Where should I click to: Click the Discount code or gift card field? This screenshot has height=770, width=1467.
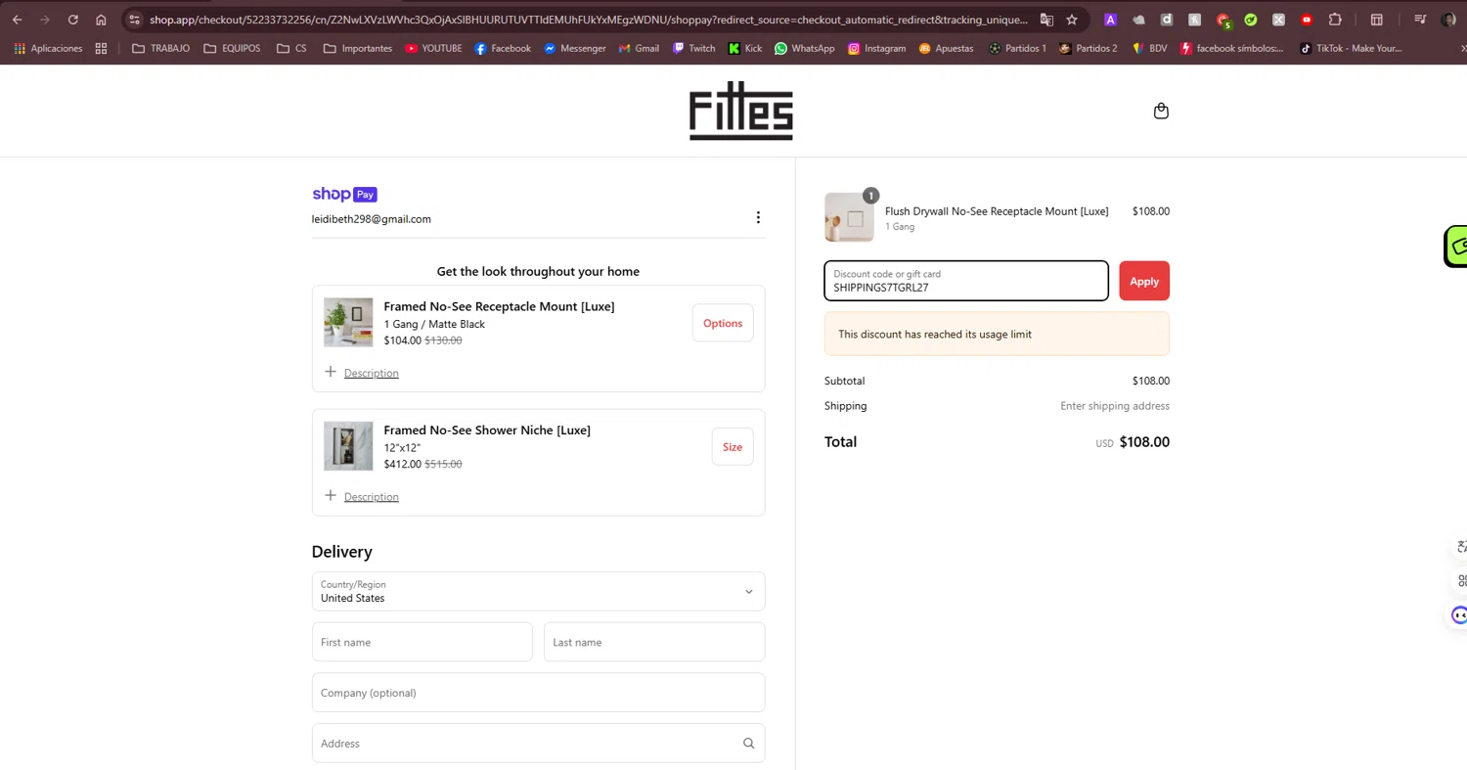[966, 281]
